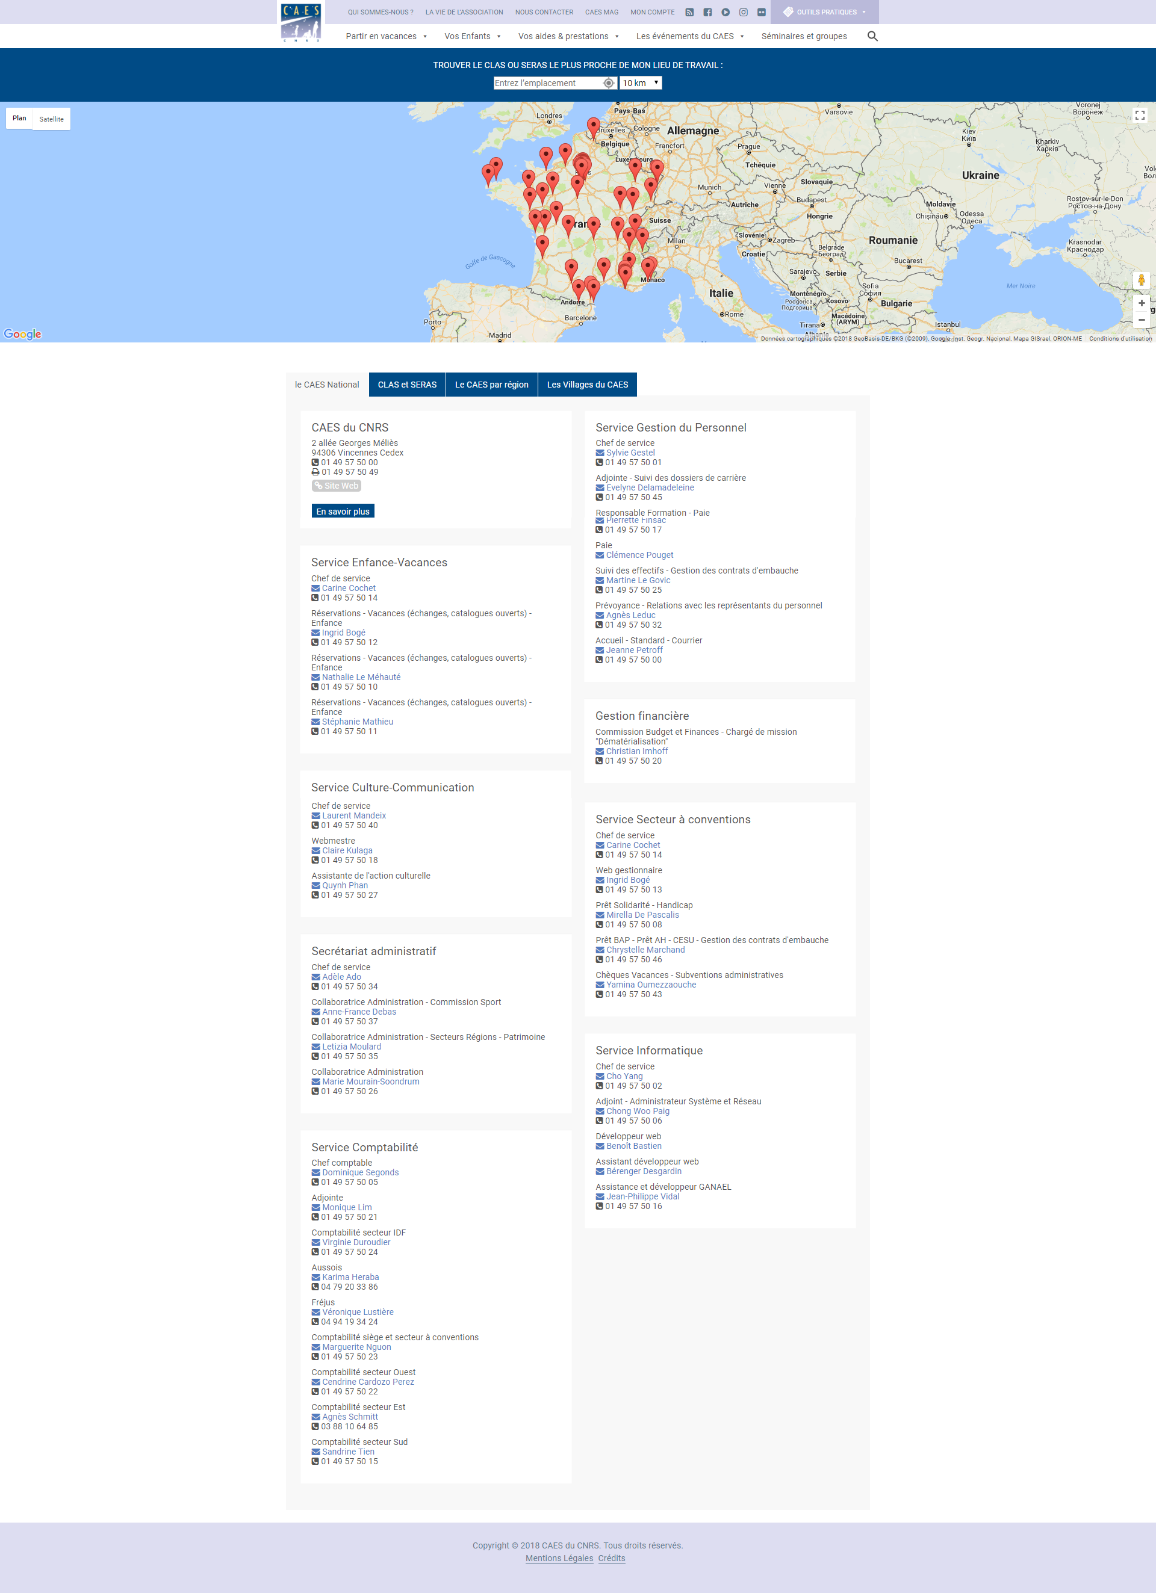The height and width of the screenshot is (1593, 1156).
Task: Open La vie de l'association
Action: [x=464, y=12]
